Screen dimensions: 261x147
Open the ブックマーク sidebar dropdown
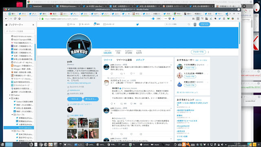[15, 24]
